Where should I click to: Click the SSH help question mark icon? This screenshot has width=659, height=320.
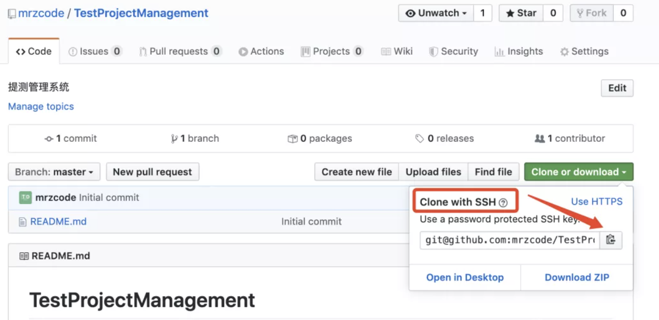503,203
